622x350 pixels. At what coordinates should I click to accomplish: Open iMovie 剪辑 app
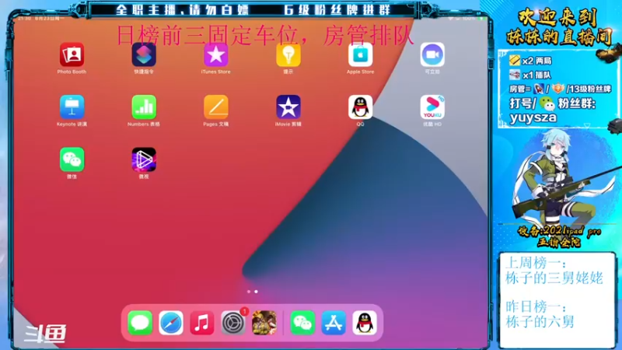[288, 107]
